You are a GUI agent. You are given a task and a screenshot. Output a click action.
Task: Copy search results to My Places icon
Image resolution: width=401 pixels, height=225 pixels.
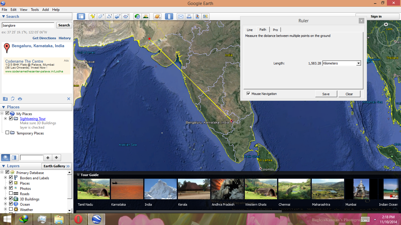pos(5,99)
